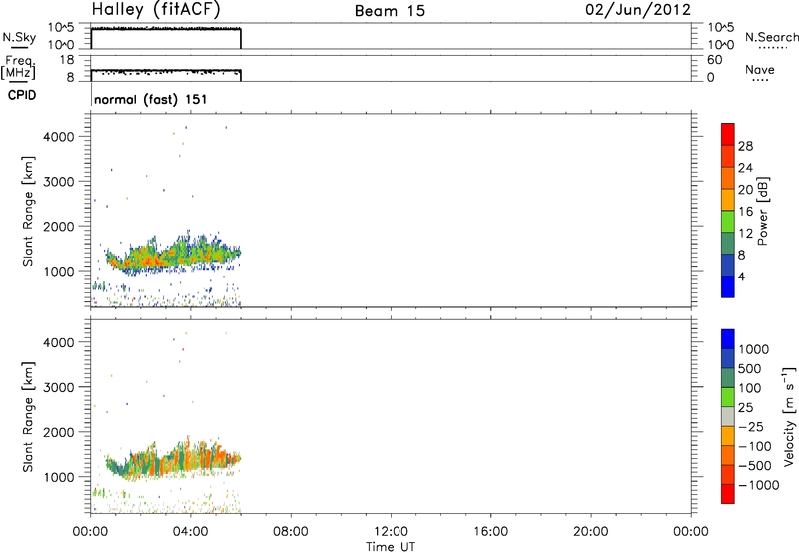The height and width of the screenshot is (553, 799).
Task: Click the '16' tick on the Power scale
Action: [745, 212]
